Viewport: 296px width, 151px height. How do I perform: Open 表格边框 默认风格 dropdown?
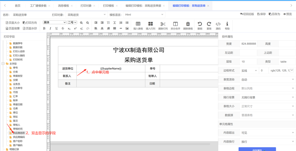pos(268,88)
